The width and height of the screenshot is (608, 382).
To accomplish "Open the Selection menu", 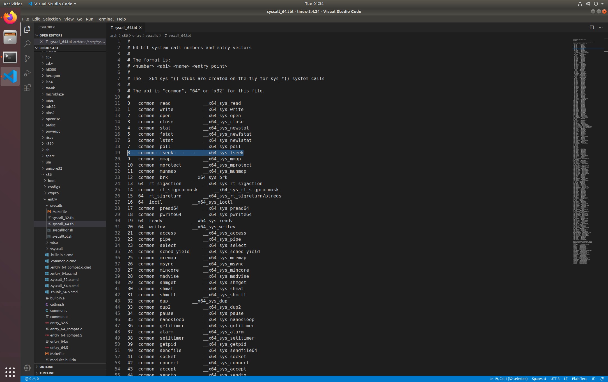I will point(52,19).
